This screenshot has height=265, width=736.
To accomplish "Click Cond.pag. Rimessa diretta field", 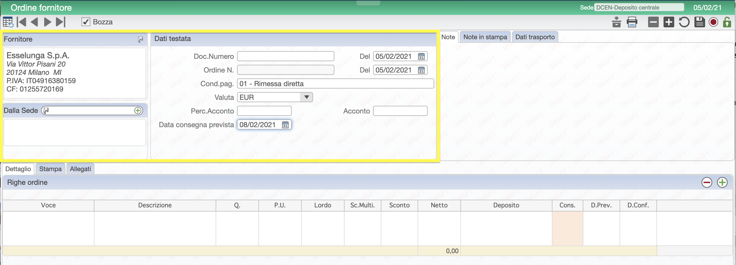I will point(336,83).
